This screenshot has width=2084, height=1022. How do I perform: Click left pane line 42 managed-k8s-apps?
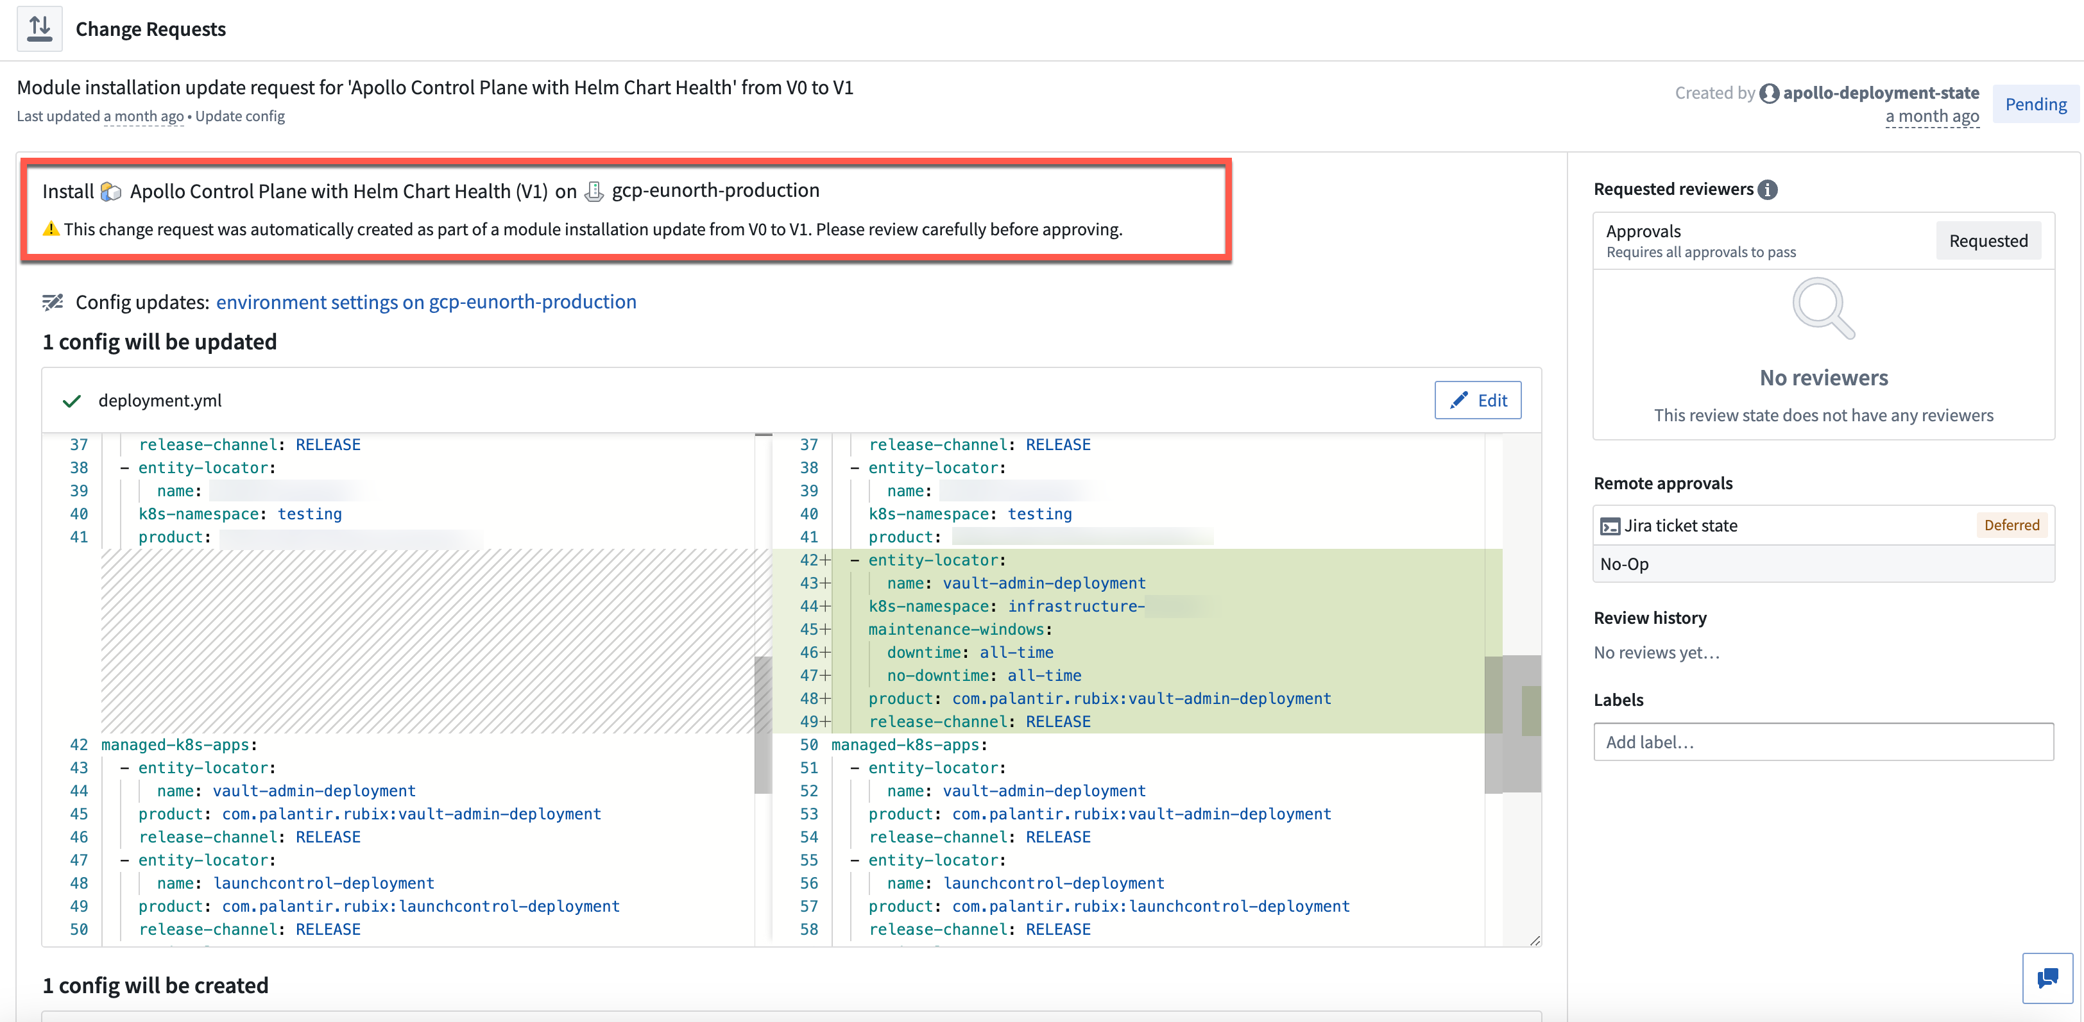click(x=179, y=744)
